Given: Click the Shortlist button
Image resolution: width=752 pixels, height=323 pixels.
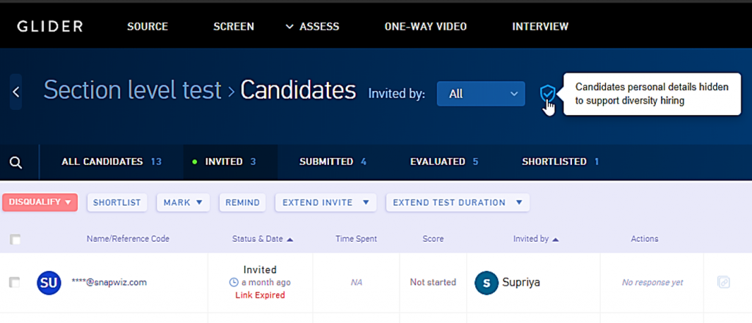Looking at the screenshot, I should click(x=117, y=202).
